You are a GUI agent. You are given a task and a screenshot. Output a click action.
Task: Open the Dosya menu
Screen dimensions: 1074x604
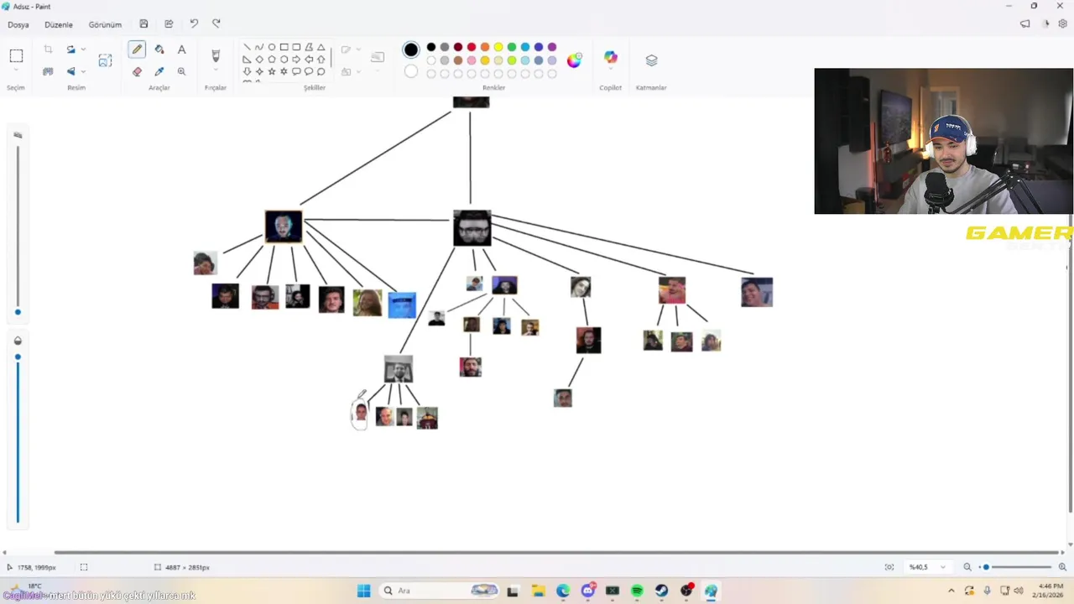(x=18, y=24)
